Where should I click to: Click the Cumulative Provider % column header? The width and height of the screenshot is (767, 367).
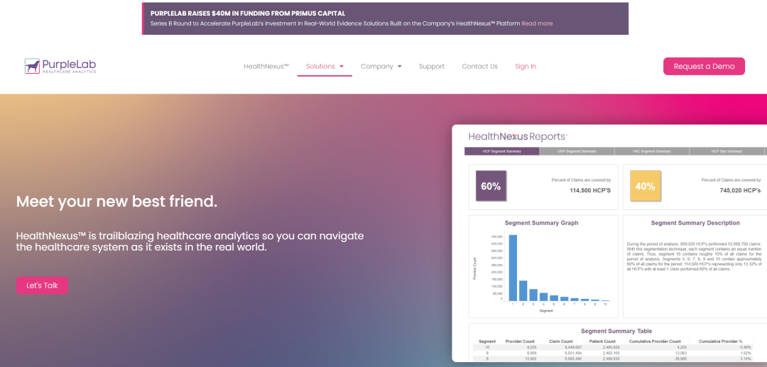721,341
